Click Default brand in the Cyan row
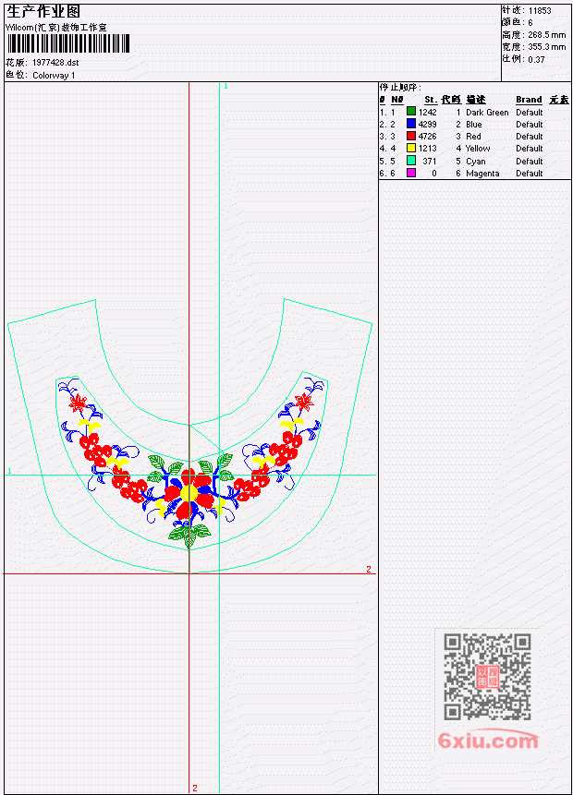This screenshot has width=573, height=795. click(530, 162)
